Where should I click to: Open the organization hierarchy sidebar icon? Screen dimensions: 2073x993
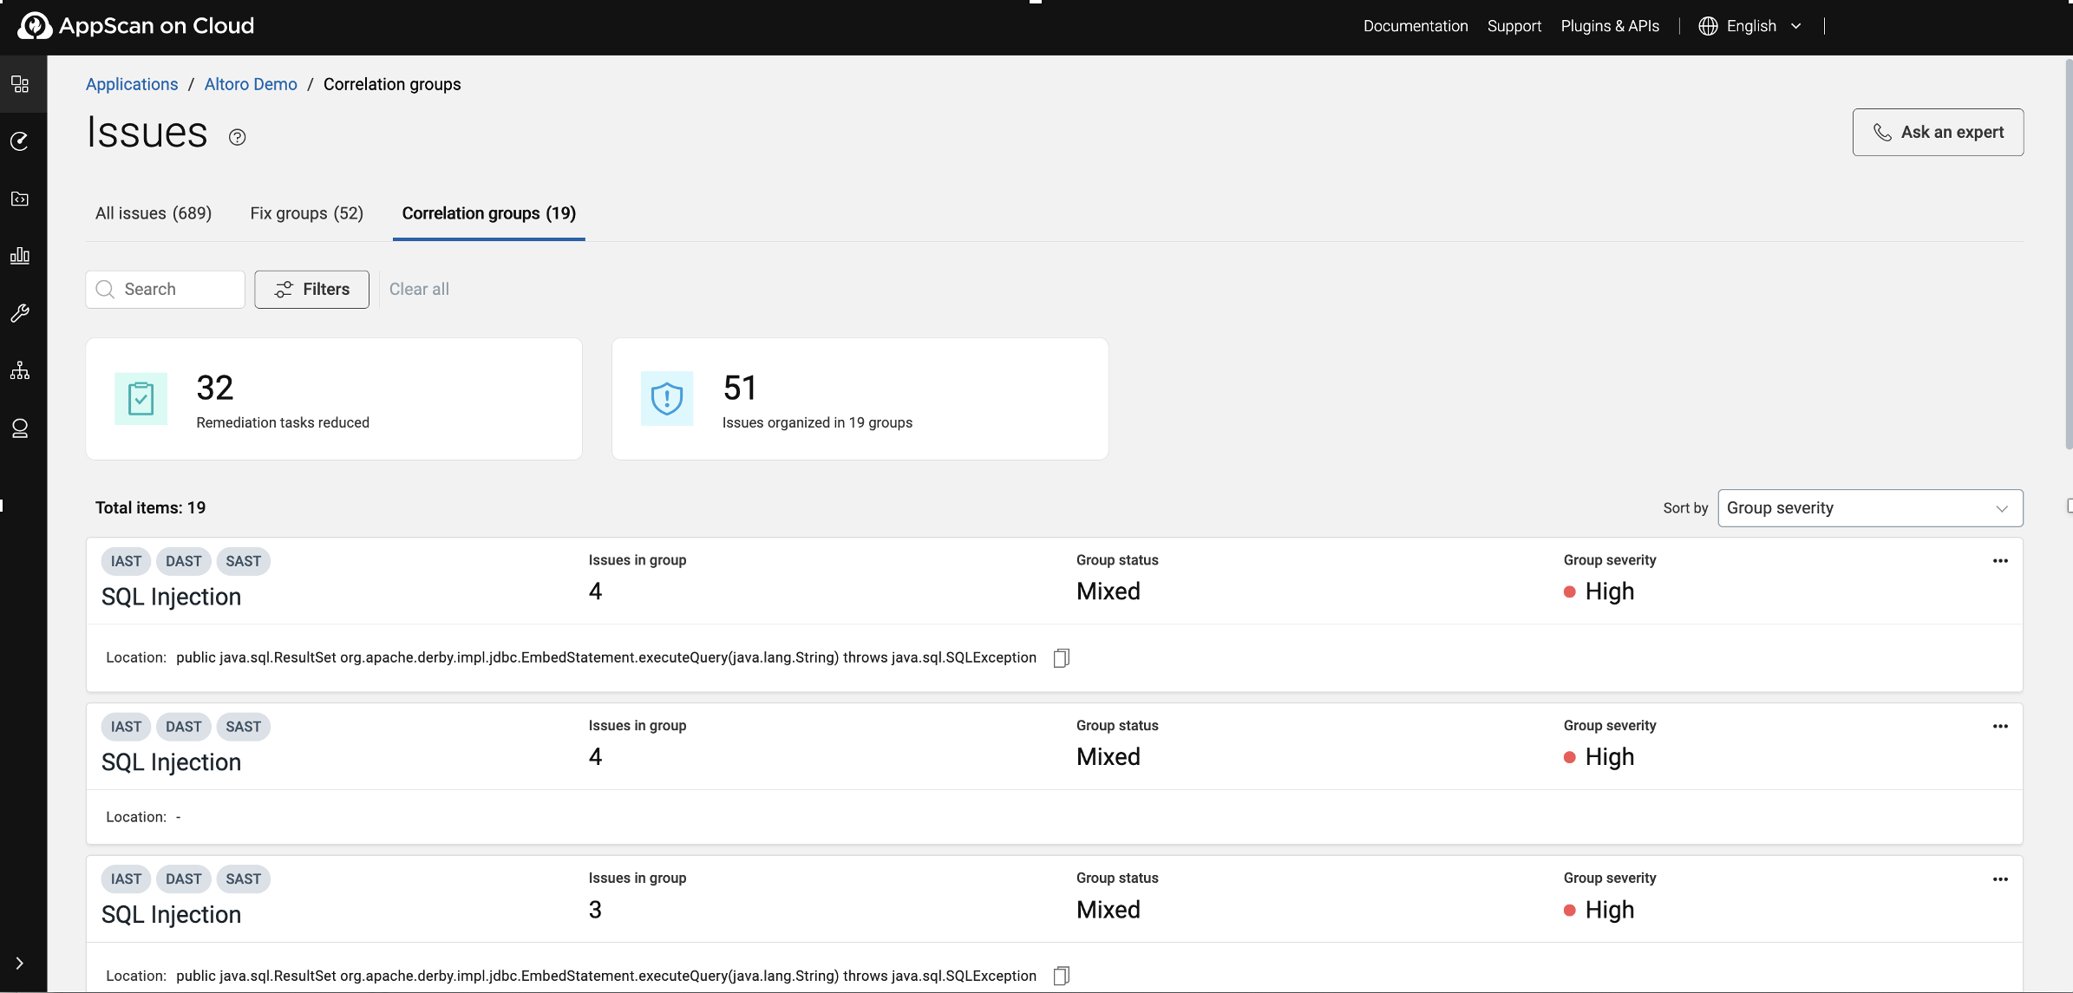pos(20,370)
